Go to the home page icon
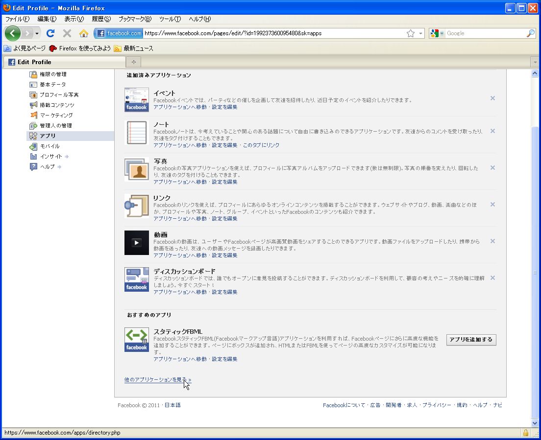Image resolution: width=541 pixels, height=440 pixels. point(83,33)
